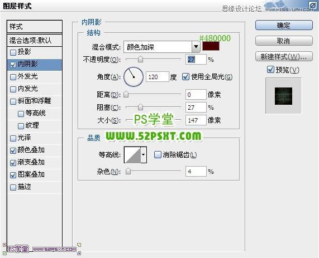Click the 阻塞 choke slider handle
This screenshot has height=258, width=319.
click(140, 107)
